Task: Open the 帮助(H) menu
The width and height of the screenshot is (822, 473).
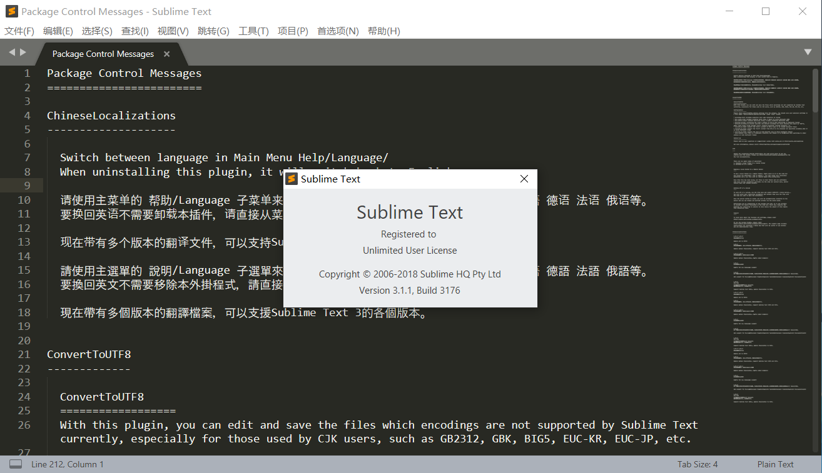Action: (384, 31)
